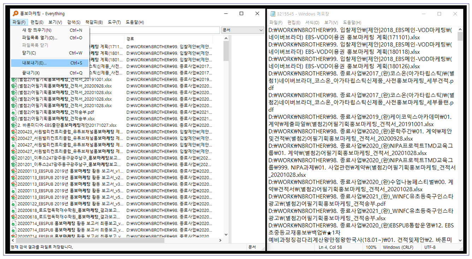Choose 끝내기(X) exit entry
Image resolution: width=472 pixels, height=259 pixels.
[x=50, y=73]
